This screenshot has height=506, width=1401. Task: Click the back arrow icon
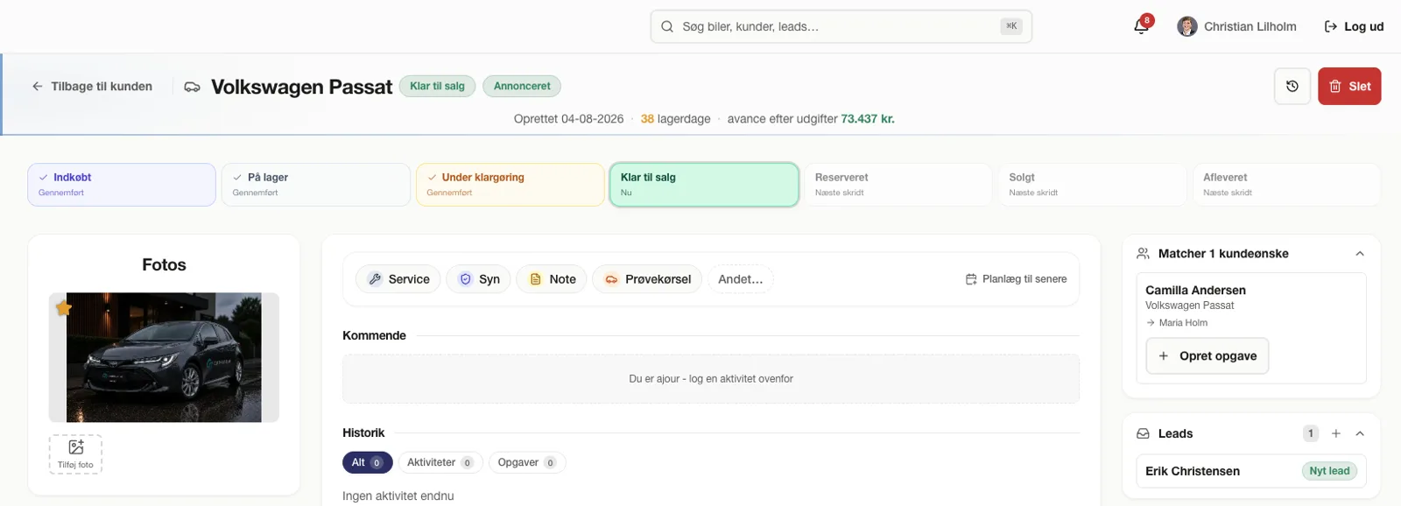click(x=38, y=86)
